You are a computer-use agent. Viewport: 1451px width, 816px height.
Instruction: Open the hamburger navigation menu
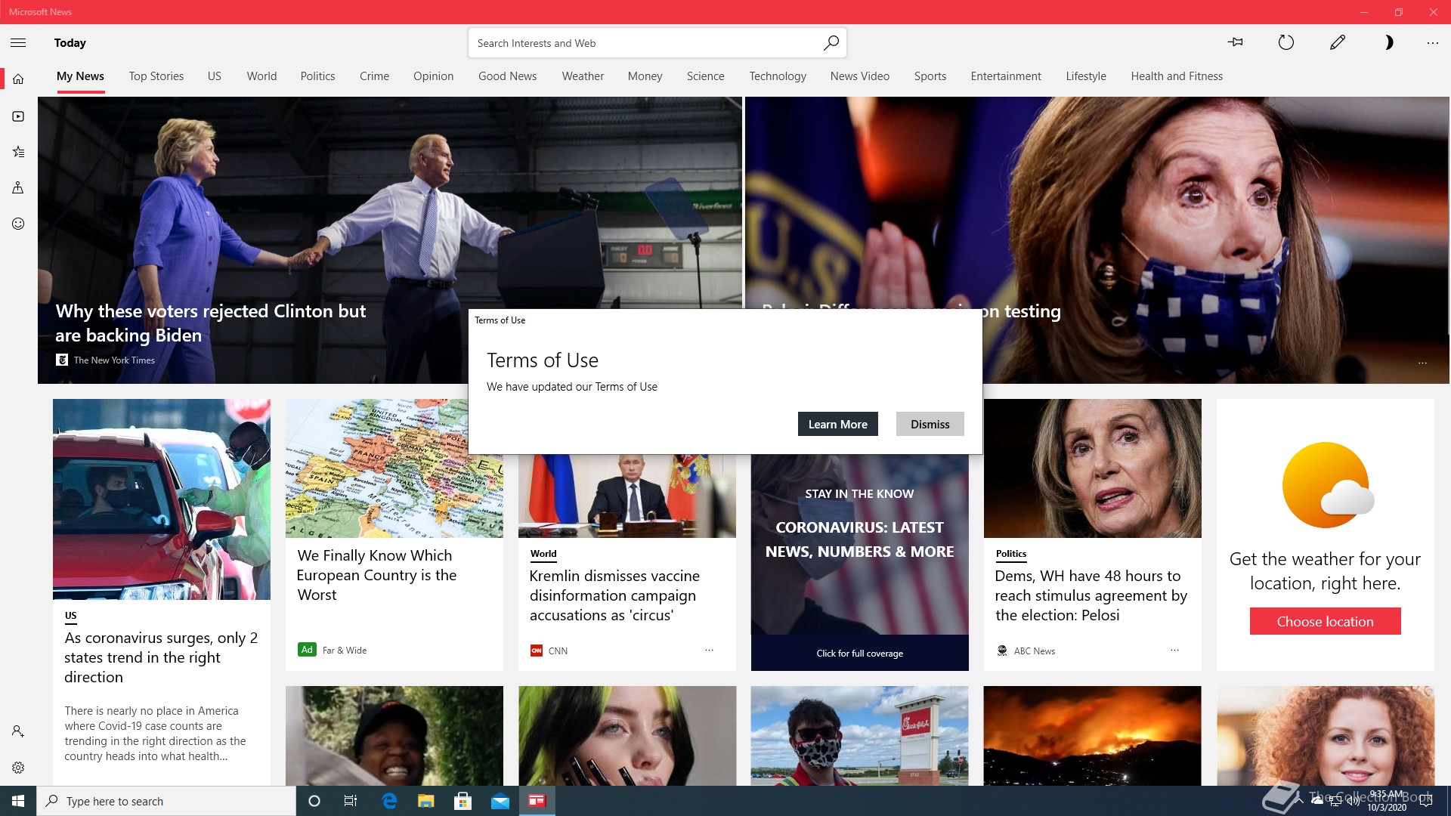18,43
